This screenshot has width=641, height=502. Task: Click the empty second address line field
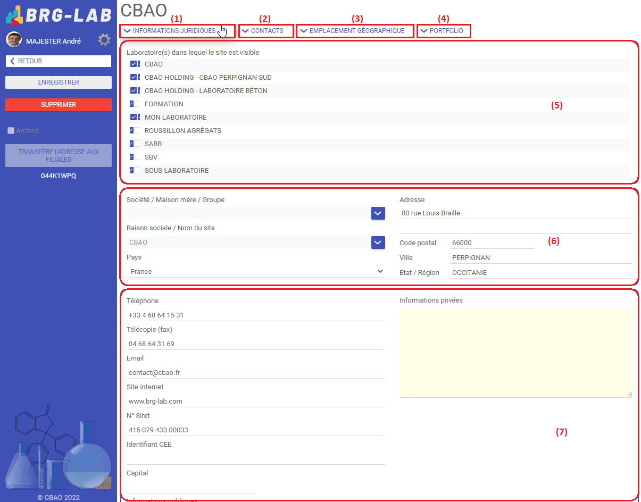[516, 228]
